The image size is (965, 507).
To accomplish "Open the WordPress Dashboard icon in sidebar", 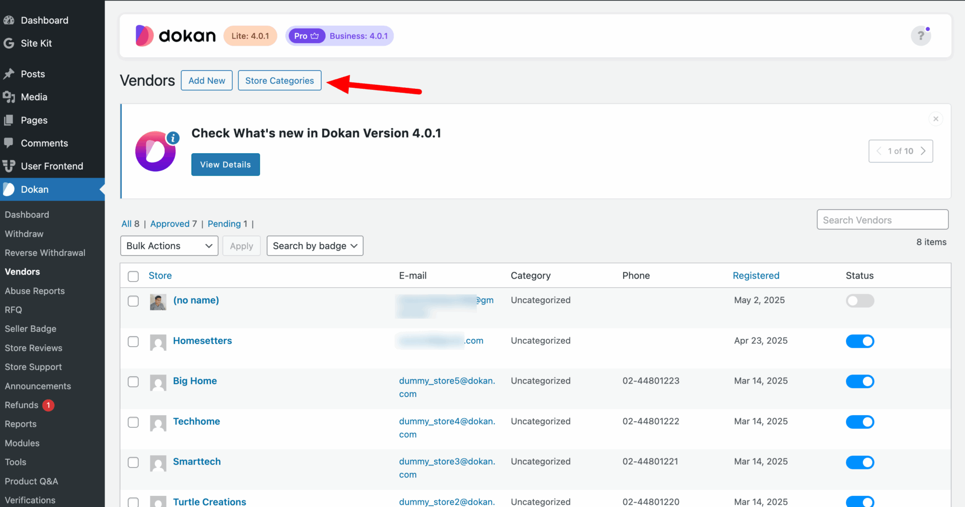I will (9, 21).
